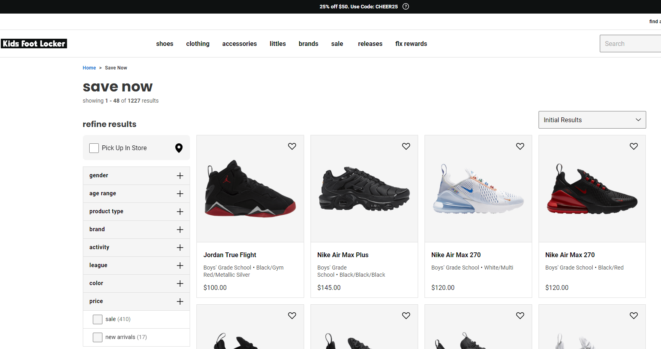The height and width of the screenshot is (349, 661).
Task: Expand the gender filter
Action: pyautogui.click(x=136, y=176)
